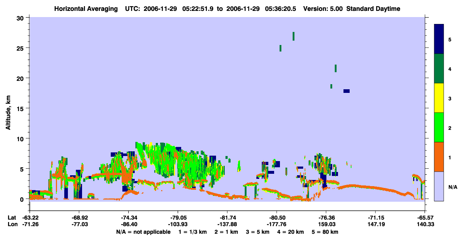472x242 pixels.
Task: Click latitude value -68.92
Action: tap(79, 218)
